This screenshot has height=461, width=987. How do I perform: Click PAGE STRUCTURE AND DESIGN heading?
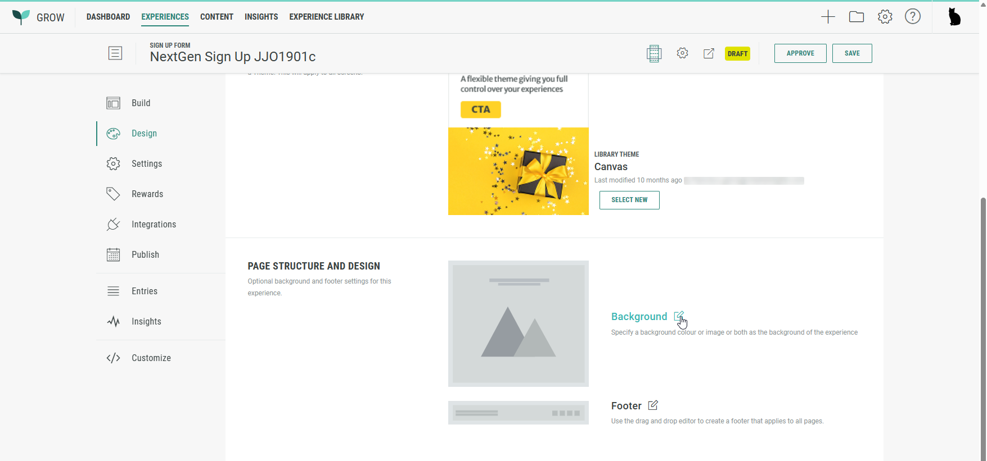(x=314, y=266)
